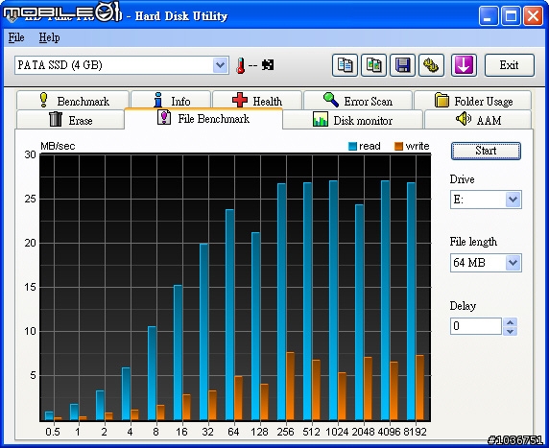Viewport: 549px width, 448px height.
Task: Click the copy screenshot to clipboard icon
Action: click(373, 65)
